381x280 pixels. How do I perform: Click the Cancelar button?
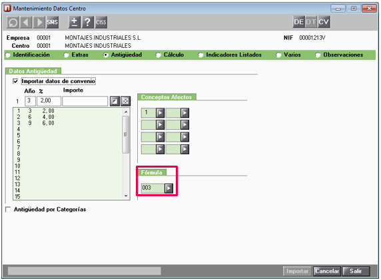327,271
